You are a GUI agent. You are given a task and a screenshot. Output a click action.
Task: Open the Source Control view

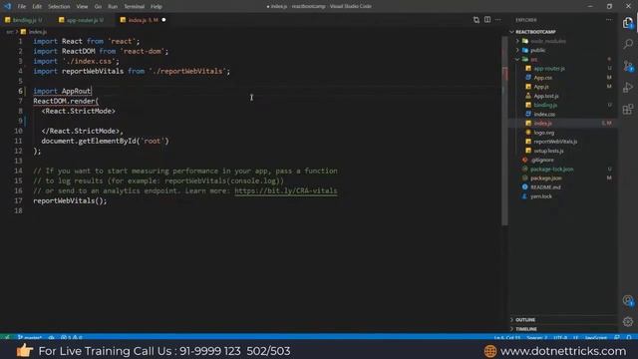pos(628,66)
